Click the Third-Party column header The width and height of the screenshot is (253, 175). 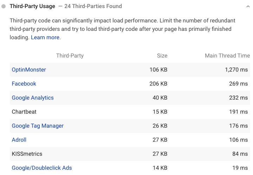pos(70,56)
